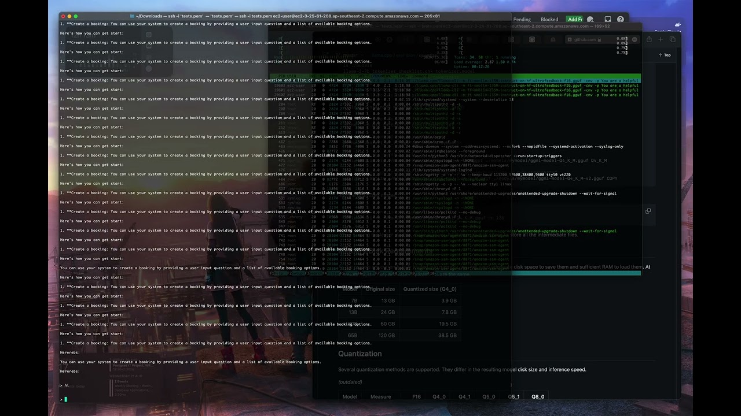Click the Q8_0 column header

click(x=538, y=397)
